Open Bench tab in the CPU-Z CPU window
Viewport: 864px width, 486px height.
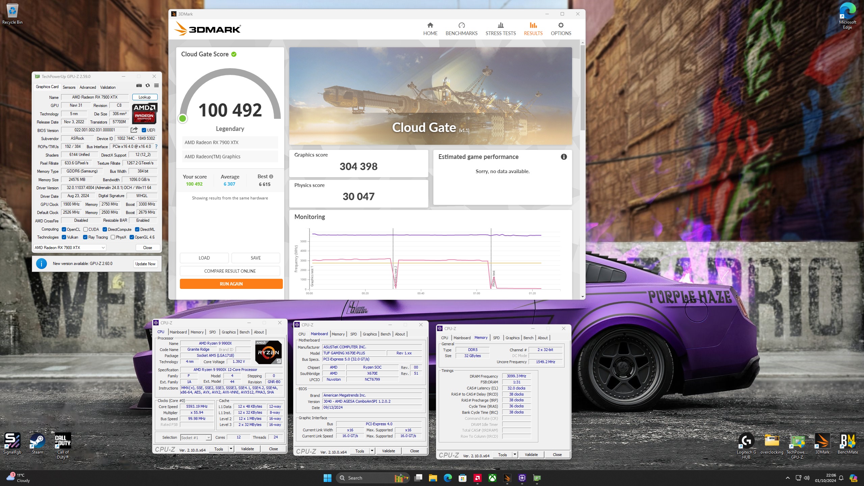244,332
